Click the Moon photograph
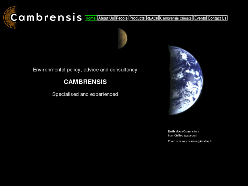Image resolution: width=248 pixels, height=186 pixels. point(122,38)
